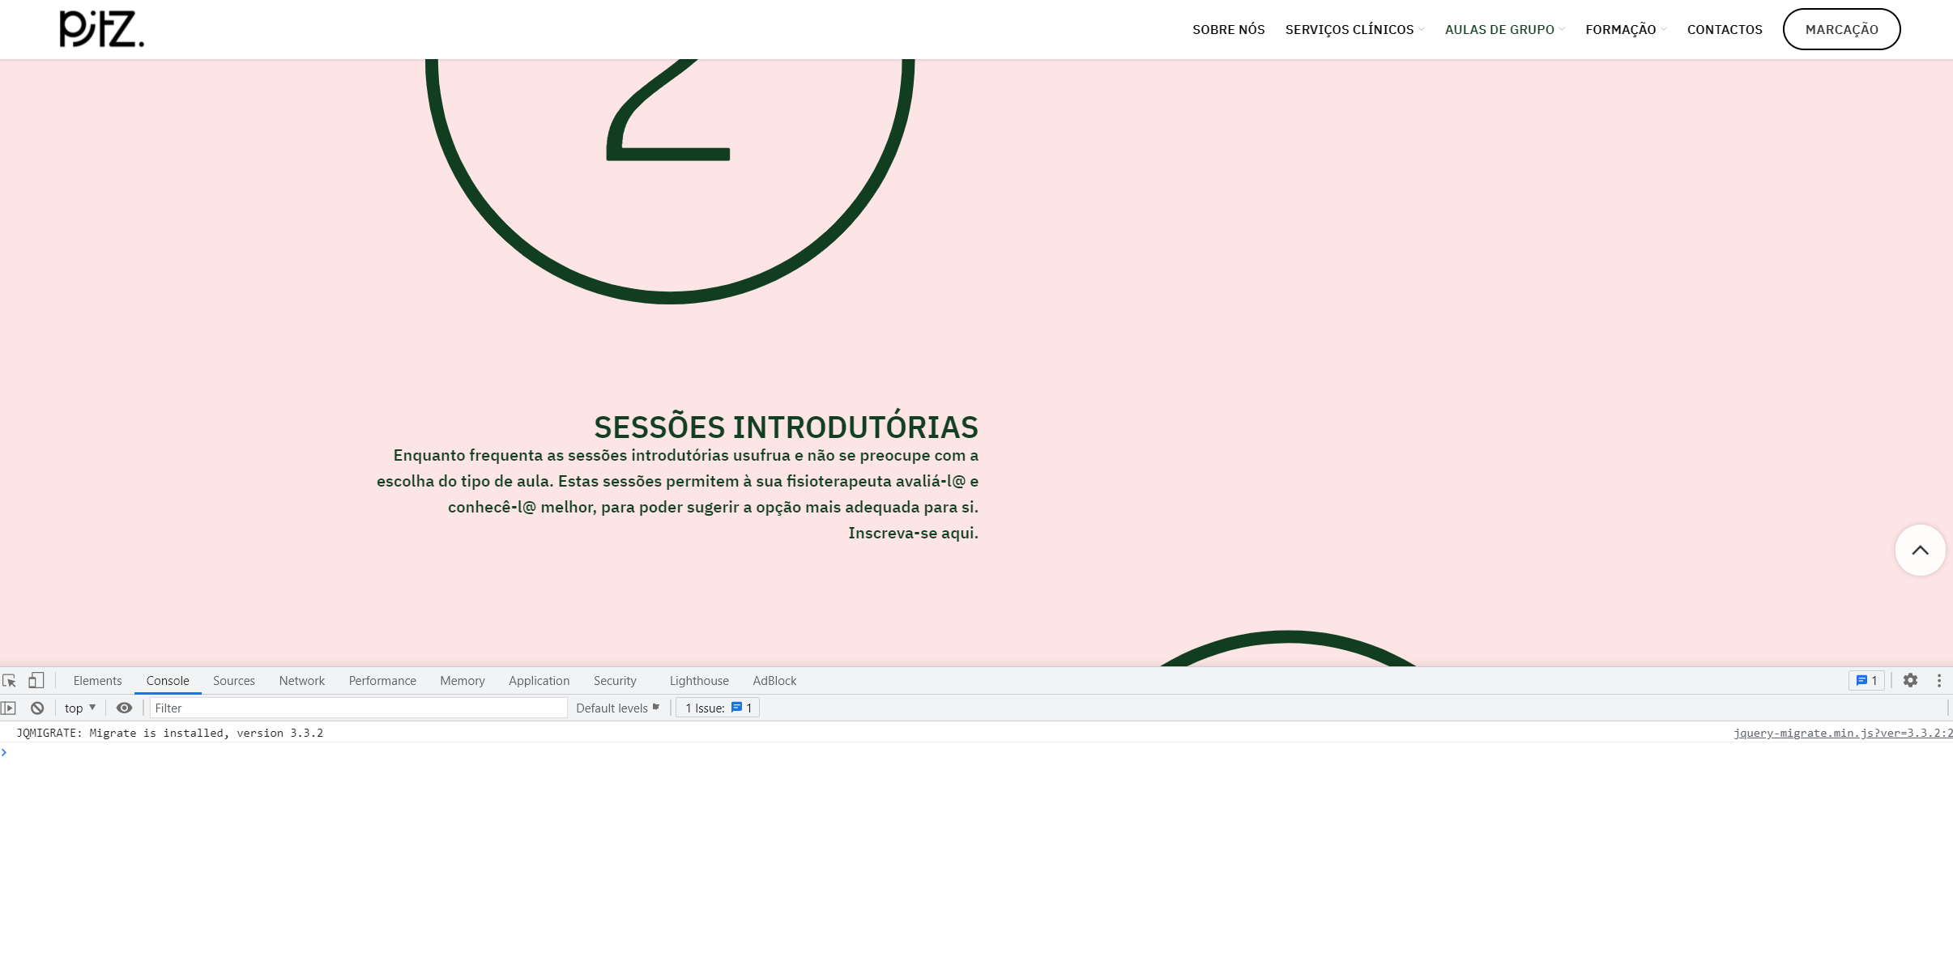Activate the inspect element picker icon
This screenshot has height=974, width=1953.
10,681
